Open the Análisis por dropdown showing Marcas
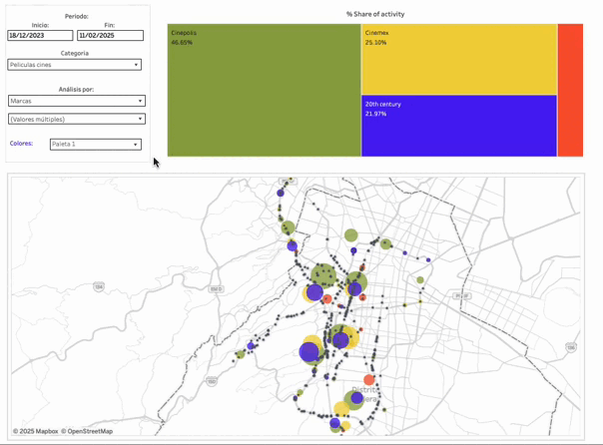603x445 pixels. click(x=77, y=101)
